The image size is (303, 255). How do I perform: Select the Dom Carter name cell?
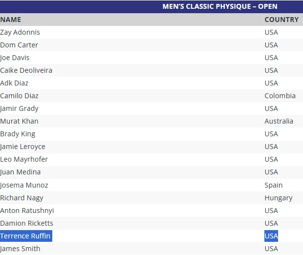click(19, 45)
